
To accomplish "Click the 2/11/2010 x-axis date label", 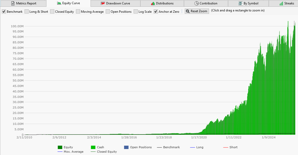I will [24, 137].
